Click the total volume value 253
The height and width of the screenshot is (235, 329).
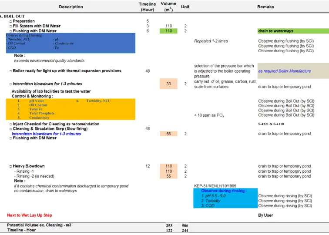[x=169, y=225]
